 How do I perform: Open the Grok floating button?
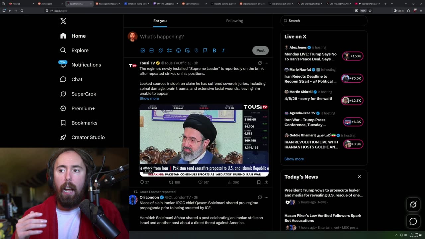[413, 204]
